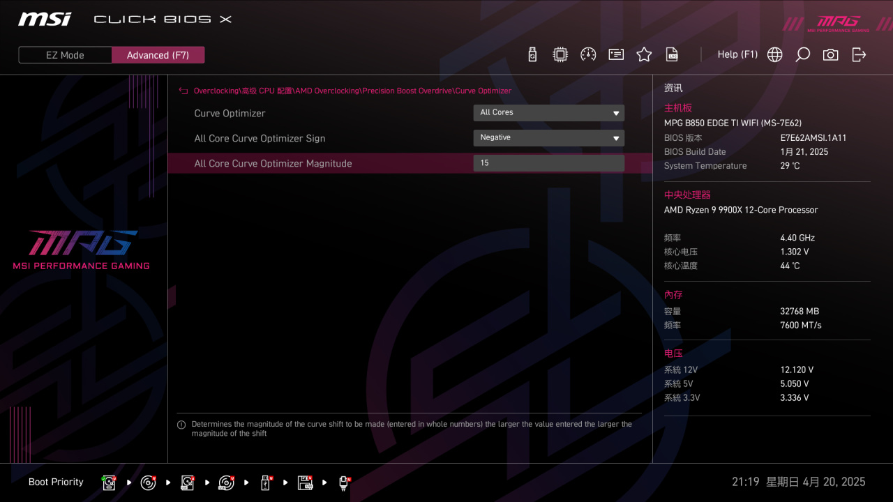Click the 主板 section heading
This screenshot has width=893, height=502.
click(678, 108)
